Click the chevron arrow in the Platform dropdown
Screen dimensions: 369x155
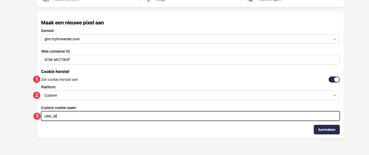(335, 95)
